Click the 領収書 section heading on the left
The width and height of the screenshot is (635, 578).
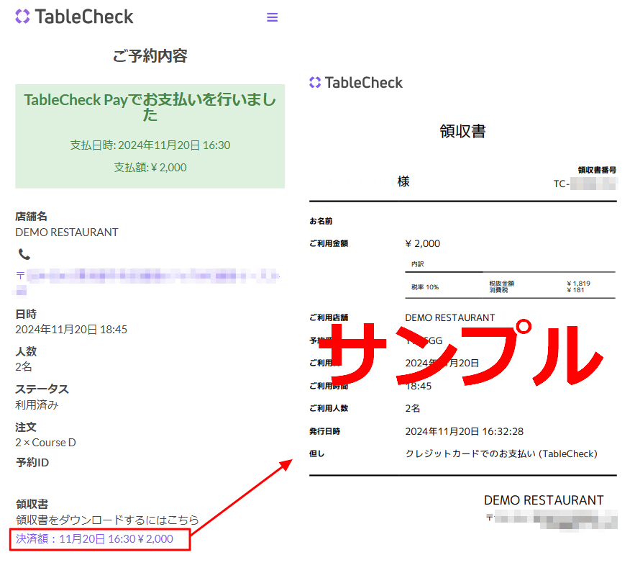32,504
